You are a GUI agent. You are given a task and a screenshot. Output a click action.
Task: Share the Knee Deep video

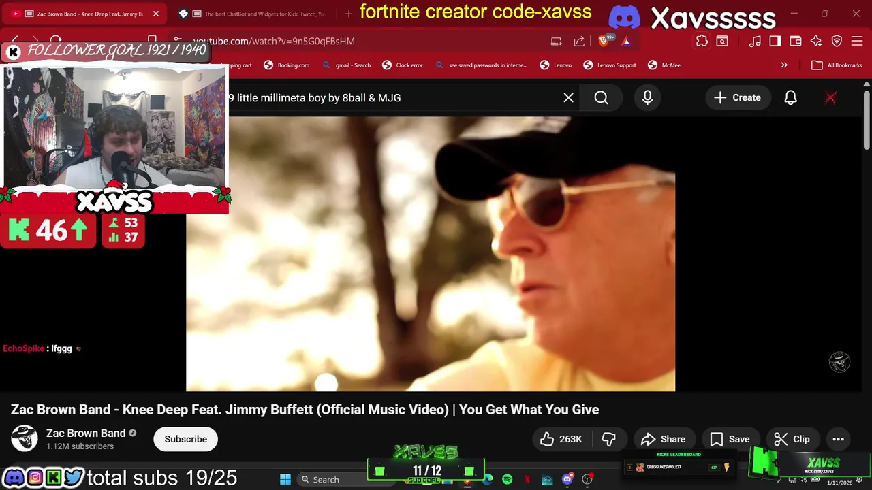[664, 439]
